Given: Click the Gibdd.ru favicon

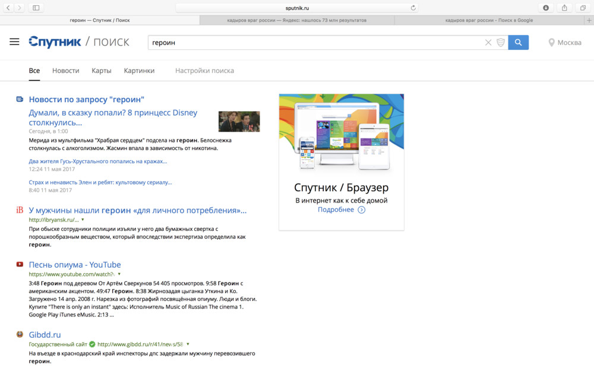Looking at the screenshot, I should point(20,334).
